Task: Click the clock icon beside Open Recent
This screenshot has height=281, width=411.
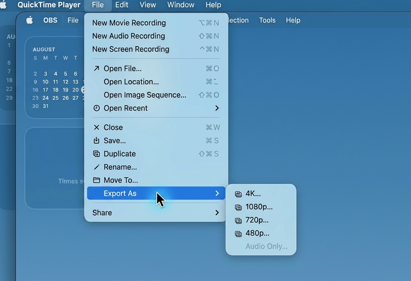Action: pyautogui.click(x=96, y=108)
